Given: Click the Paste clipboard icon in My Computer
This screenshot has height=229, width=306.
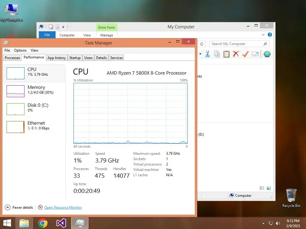Looking at the screenshot, I should (x=227, y=54).
